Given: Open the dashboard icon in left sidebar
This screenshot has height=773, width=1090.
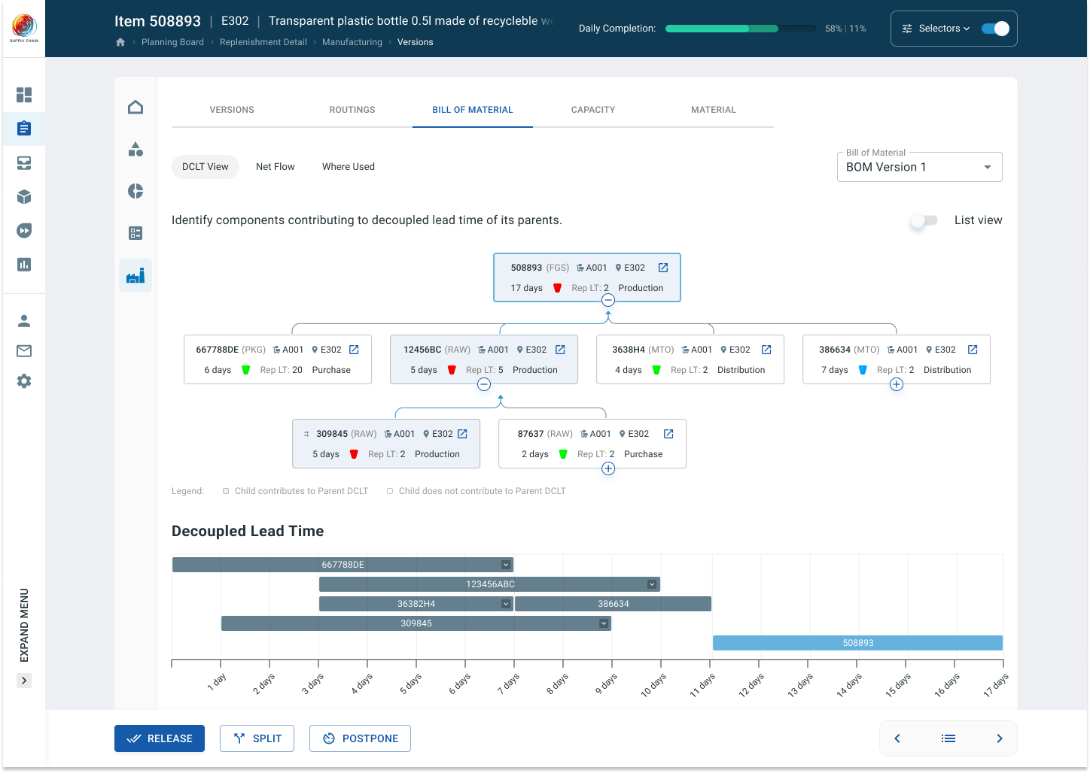Looking at the screenshot, I should [24, 95].
